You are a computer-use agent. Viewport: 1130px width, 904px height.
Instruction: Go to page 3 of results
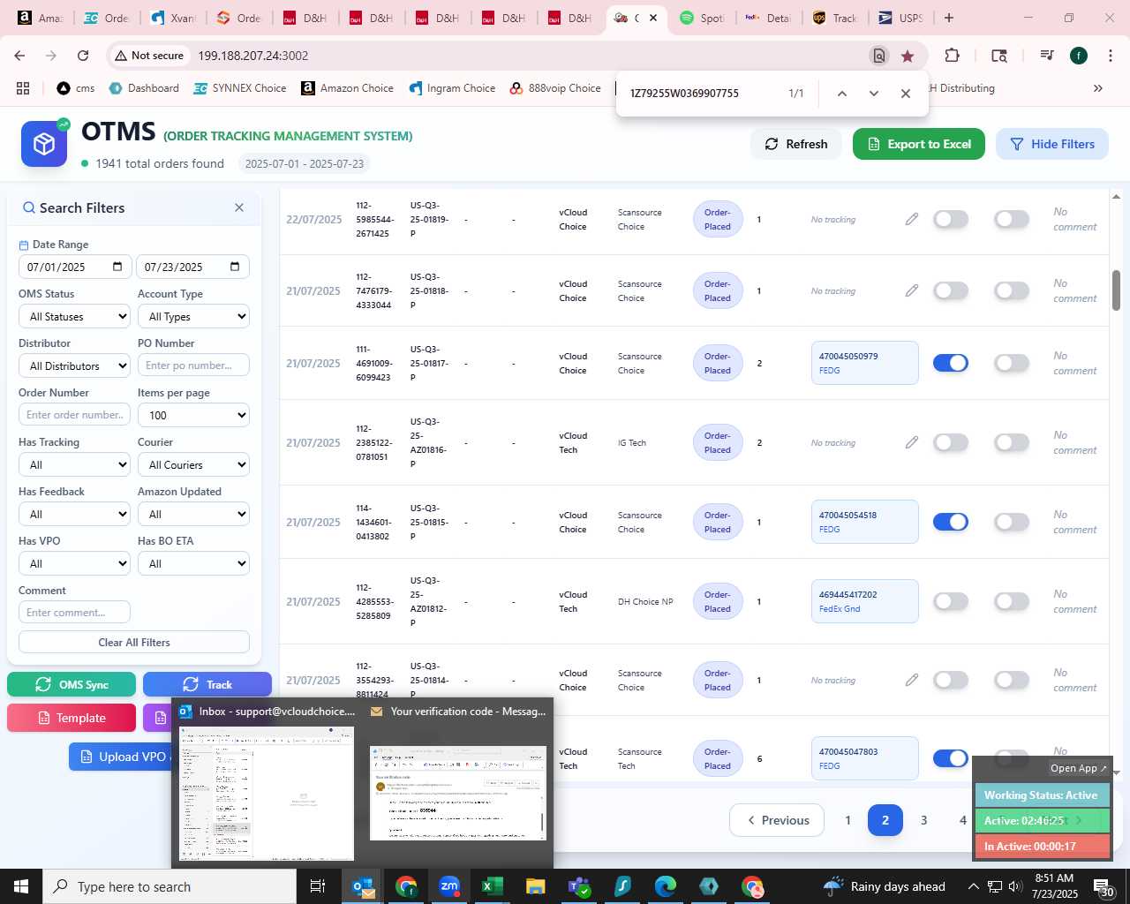924,820
